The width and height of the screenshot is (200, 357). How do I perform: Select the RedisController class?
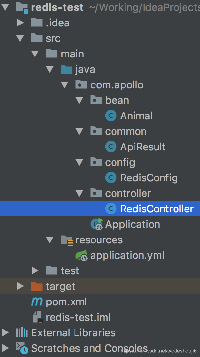(156, 209)
